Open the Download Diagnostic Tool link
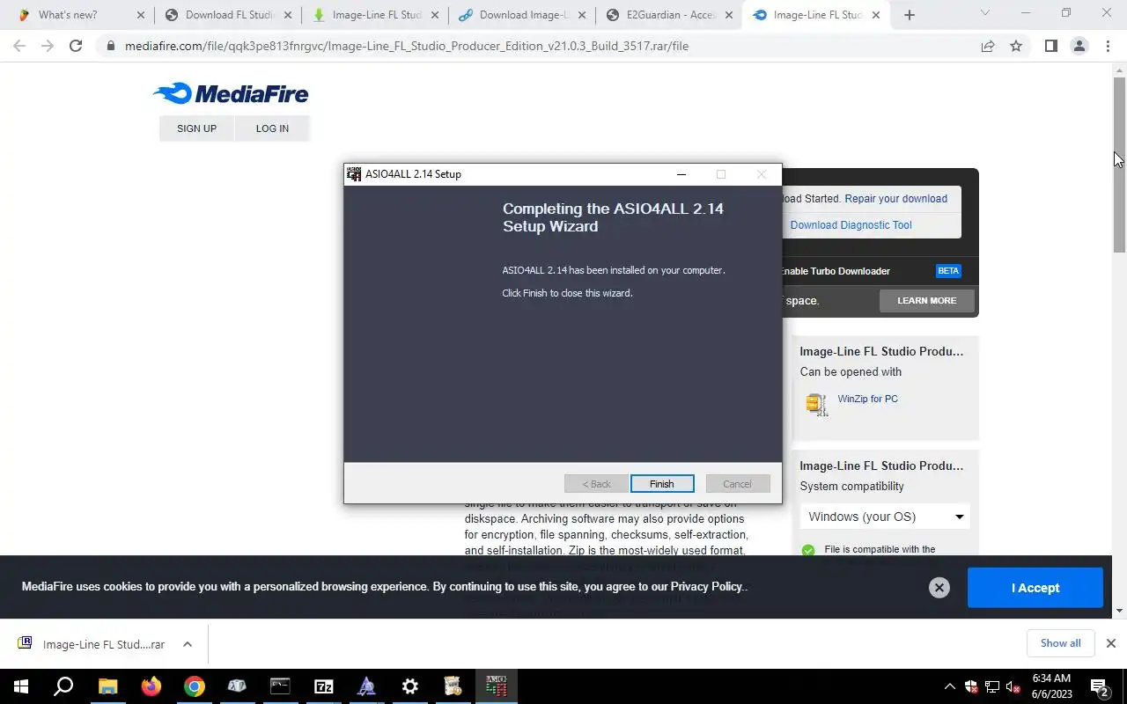This screenshot has height=704, width=1127. tap(851, 225)
